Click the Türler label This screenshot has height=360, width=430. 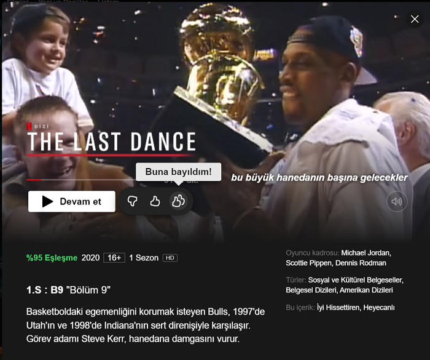[x=296, y=280]
